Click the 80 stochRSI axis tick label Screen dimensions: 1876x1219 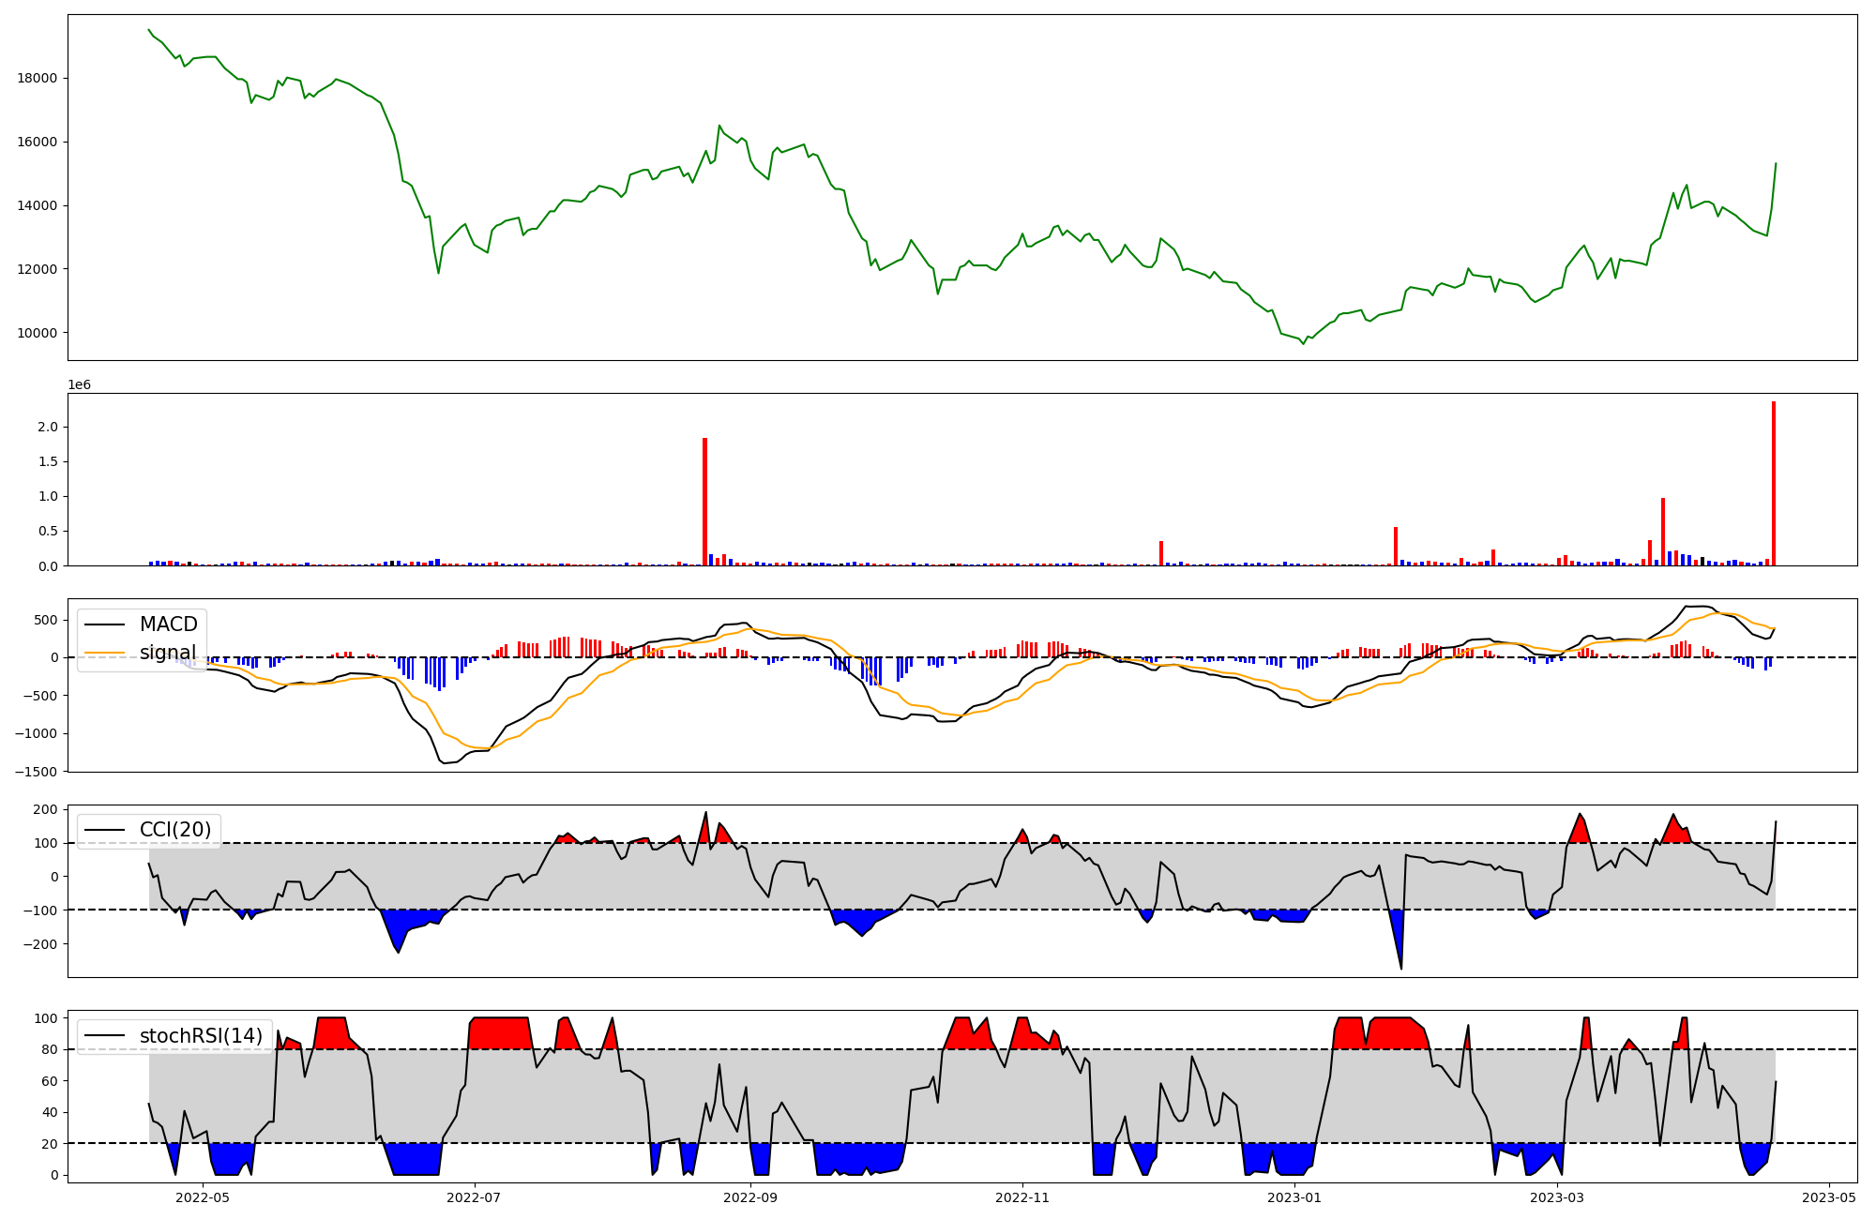click(50, 1049)
